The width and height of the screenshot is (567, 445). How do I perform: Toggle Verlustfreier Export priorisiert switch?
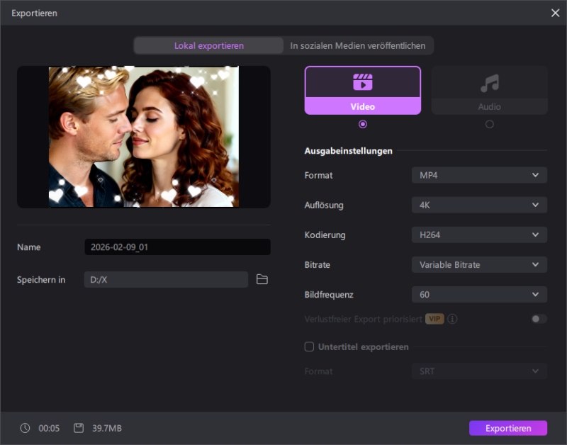pos(539,319)
